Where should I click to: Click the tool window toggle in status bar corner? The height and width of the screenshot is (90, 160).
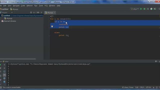[x=1, y=87]
